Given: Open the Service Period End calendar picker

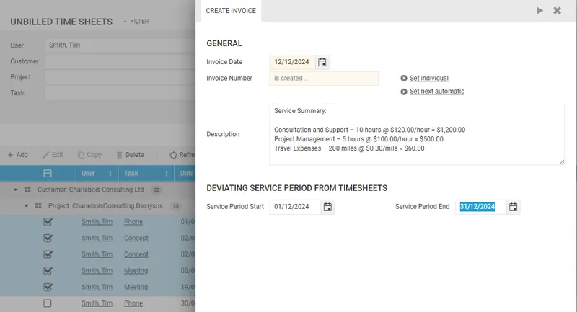Looking at the screenshot, I should click(x=513, y=208).
